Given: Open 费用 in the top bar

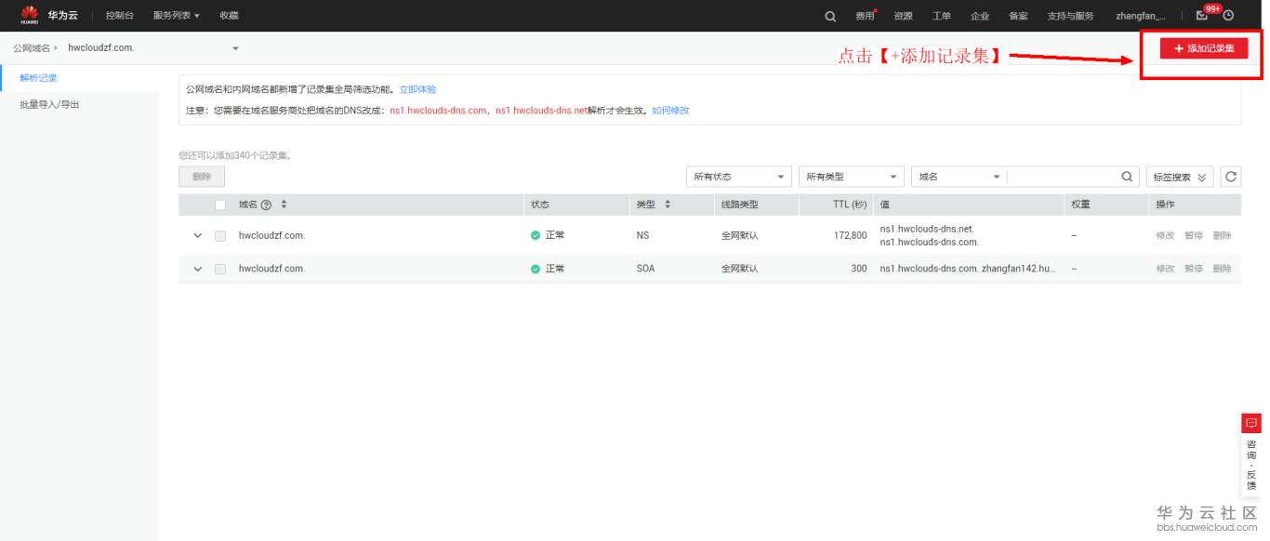Looking at the screenshot, I should coord(865,16).
